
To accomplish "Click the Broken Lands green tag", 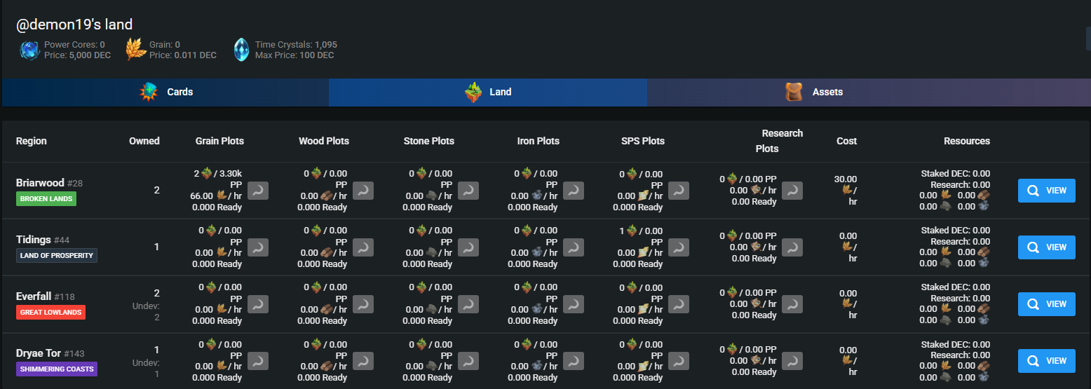I will pyautogui.click(x=46, y=199).
